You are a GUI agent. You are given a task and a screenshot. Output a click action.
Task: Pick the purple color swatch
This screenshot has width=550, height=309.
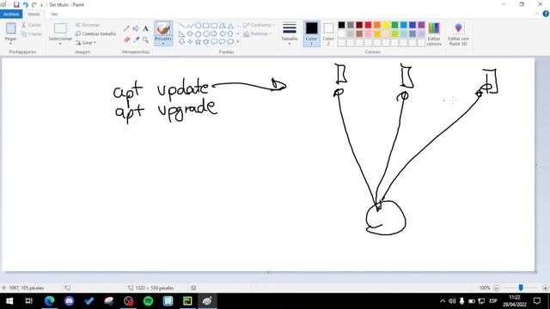click(x=421, y=25)
